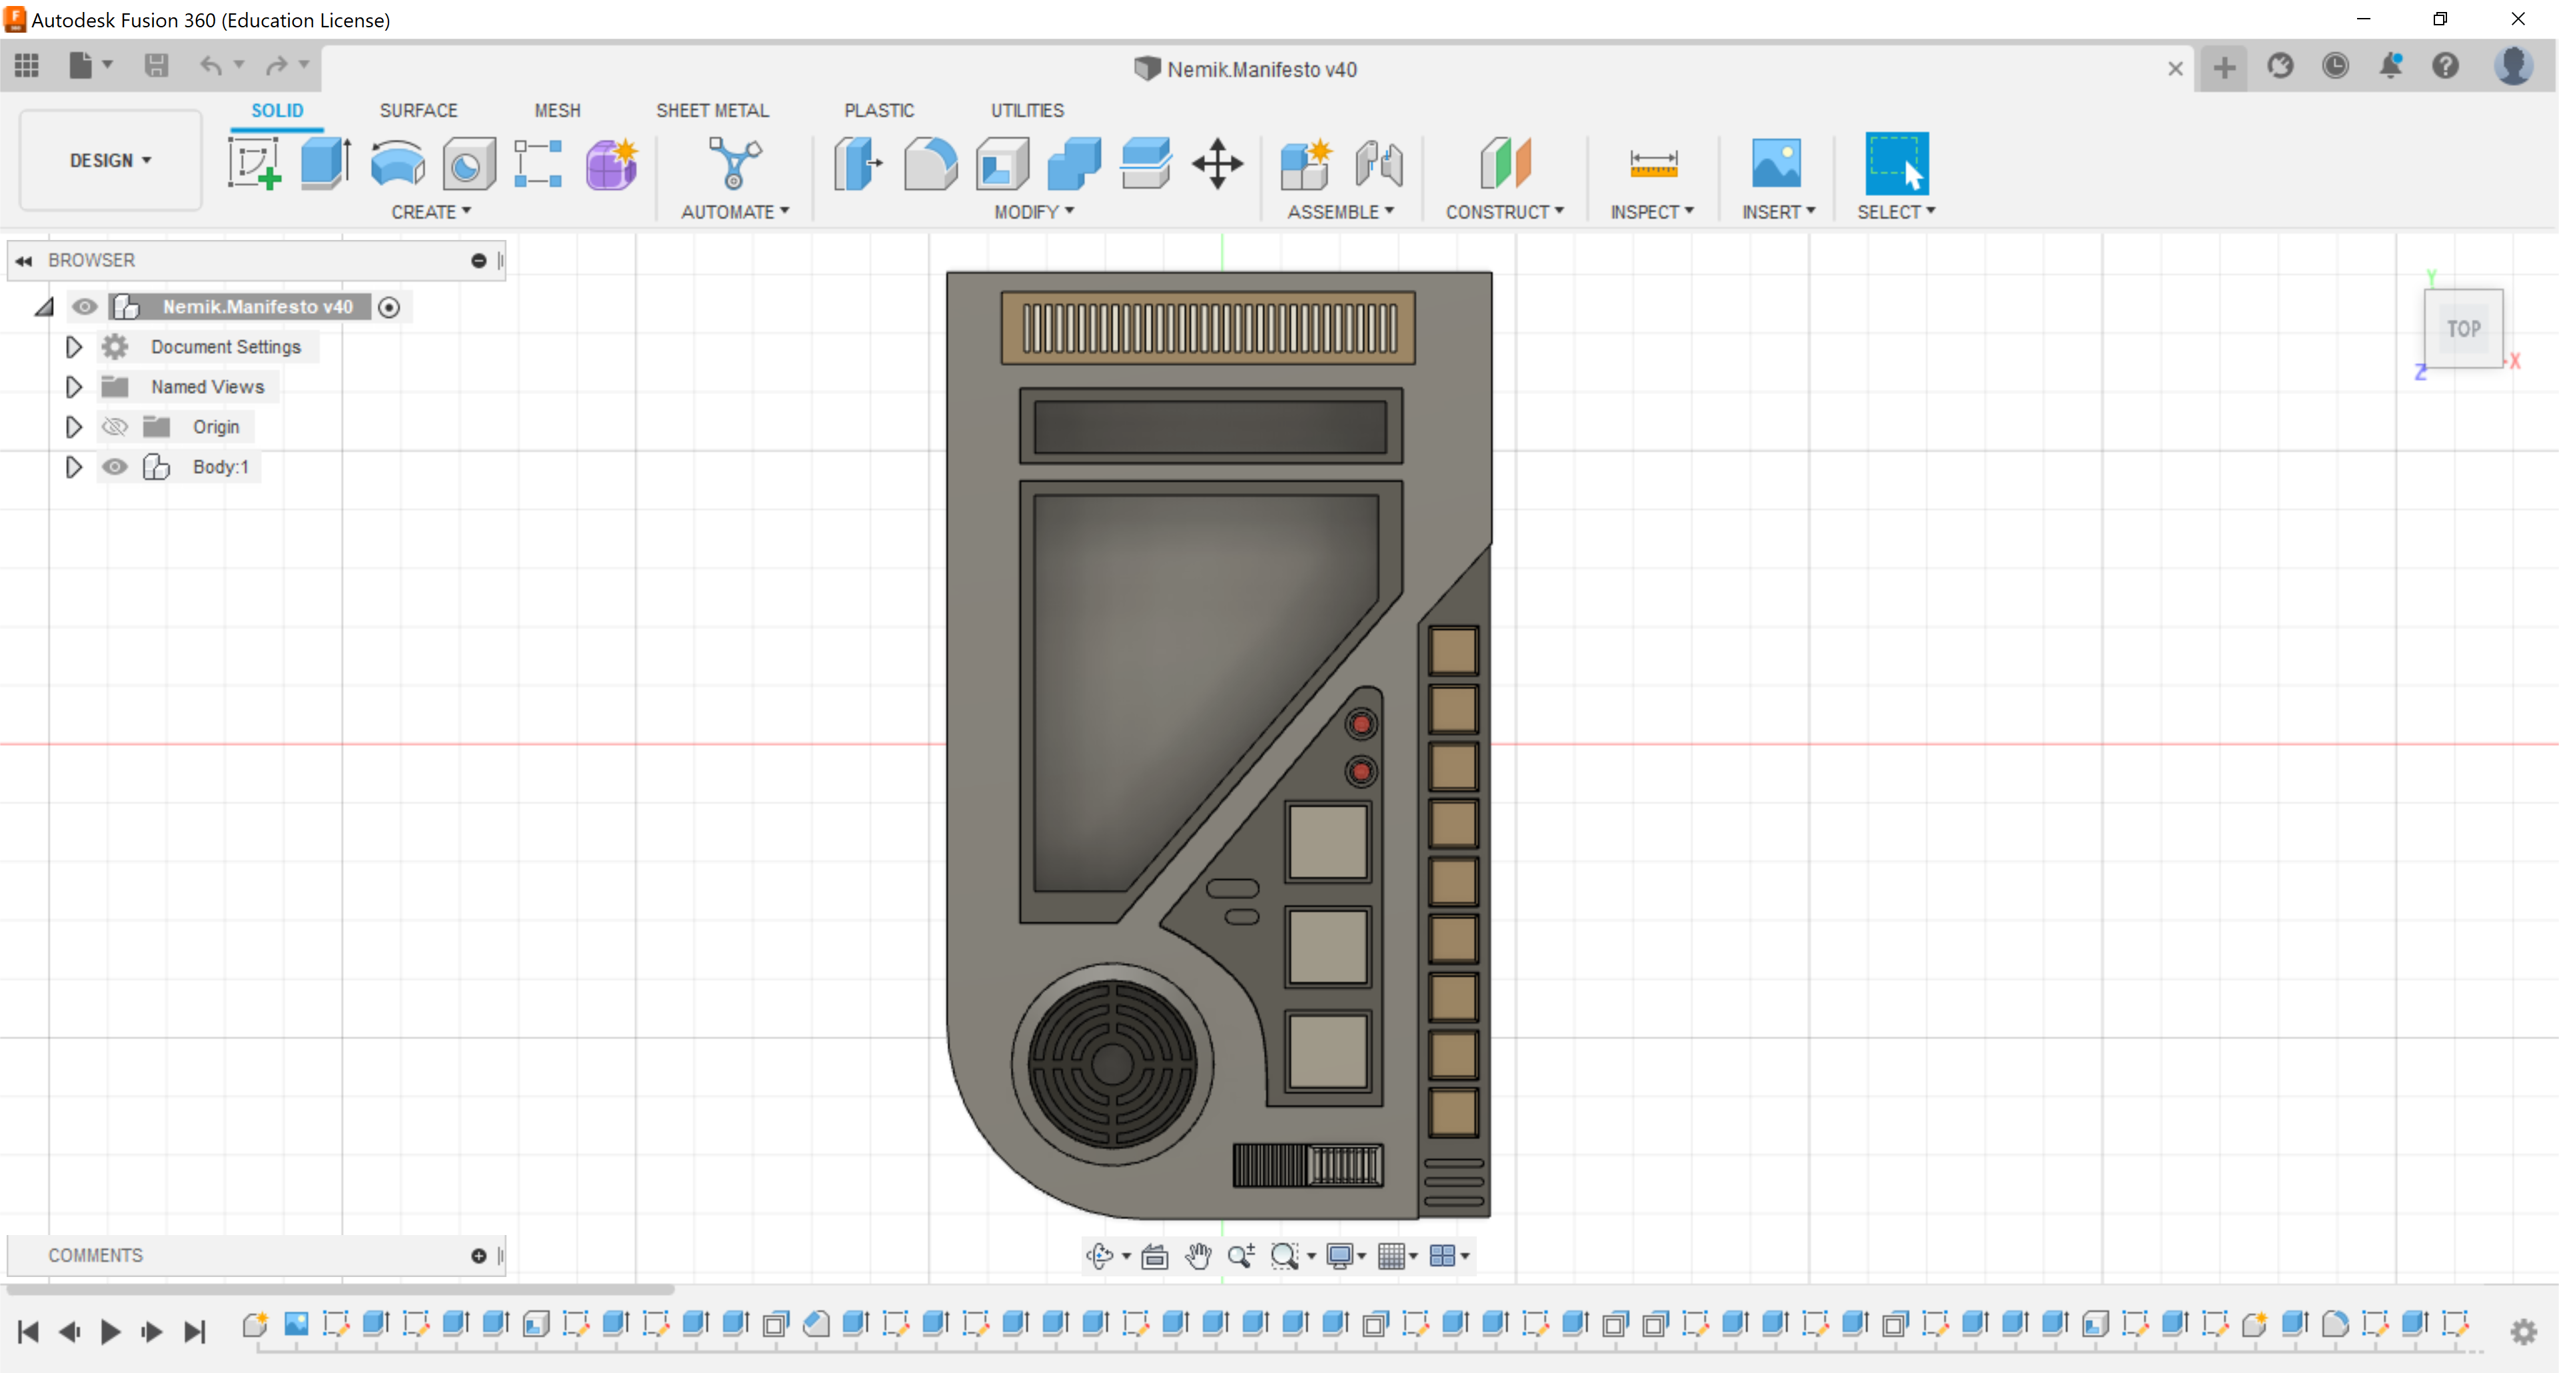The image size is (2559, 1373).
Task: Click the TOP face of ViewCube
Action: point(2464,329)
